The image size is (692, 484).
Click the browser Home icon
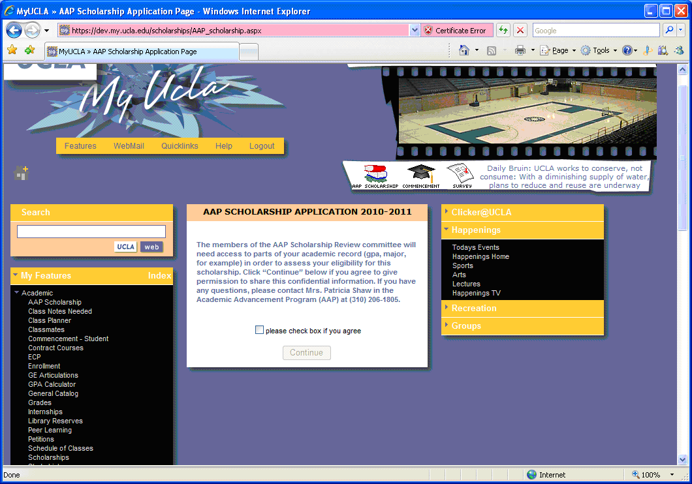(x=464, y=50)
